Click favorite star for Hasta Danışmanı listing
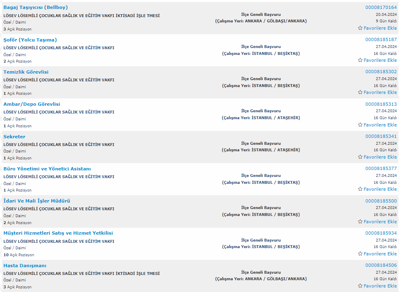Viewport: 399px width, 292px height. pyautogui.click(x=360, y=286)
